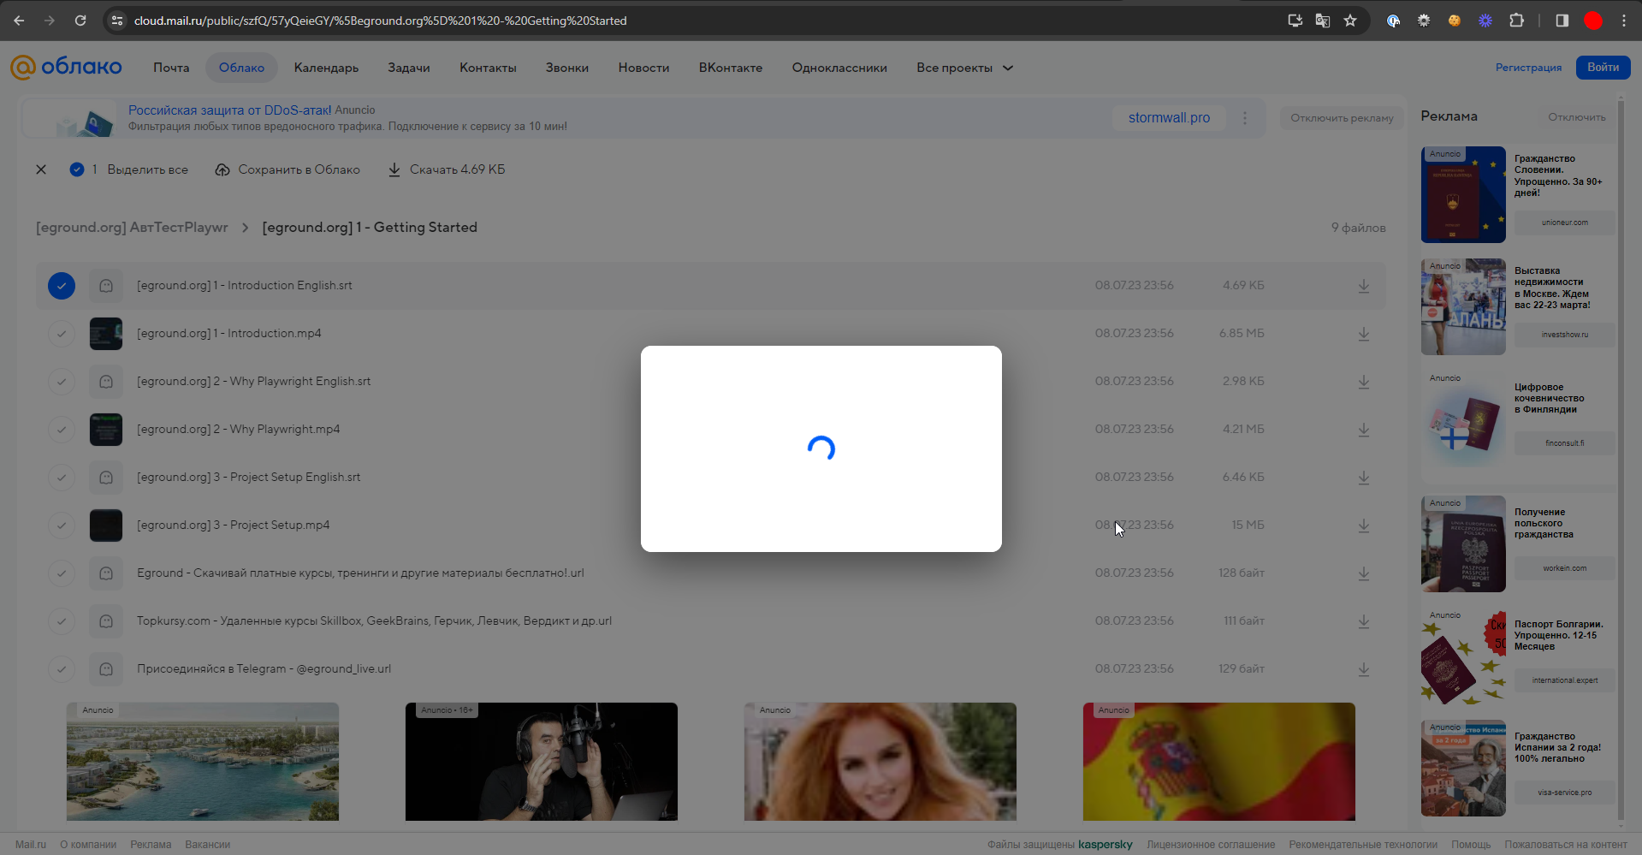
Task: Uncheck the Introduction English.srt checkbox
Action: click(62, 286)
